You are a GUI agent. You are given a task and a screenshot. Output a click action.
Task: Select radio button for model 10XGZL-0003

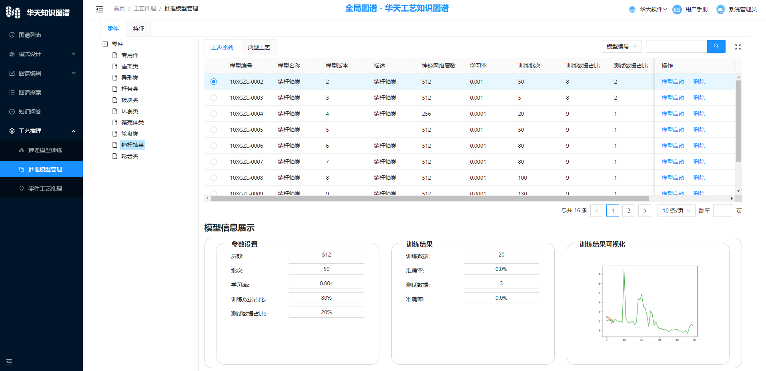214,98
